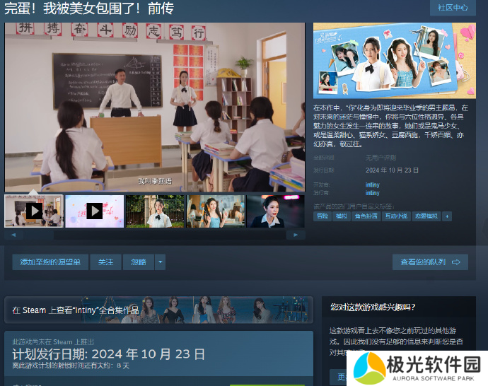Screen dimensions: 488x386
Task: Select fifth thumbnail of woman in black suit
Action: click(x=274, y=211)
